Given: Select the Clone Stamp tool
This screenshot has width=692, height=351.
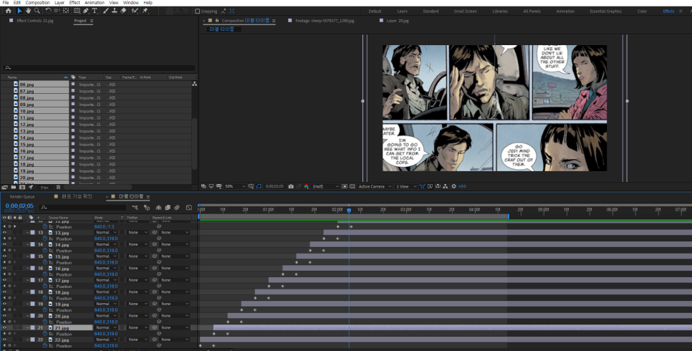Looking at the screenshot, I should pos(115,11).
